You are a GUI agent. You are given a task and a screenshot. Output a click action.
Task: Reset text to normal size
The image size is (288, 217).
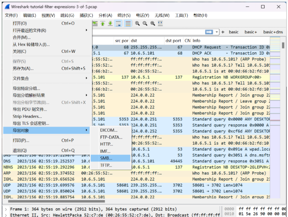[153, 23]
